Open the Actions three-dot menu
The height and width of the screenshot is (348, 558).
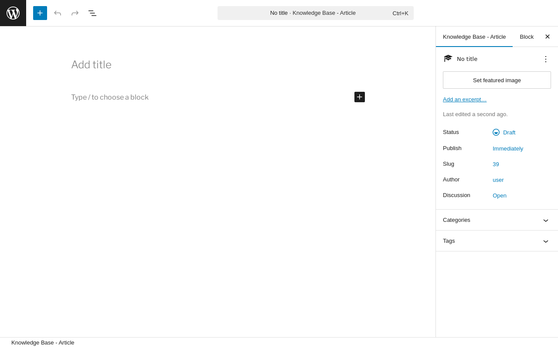[546, 59]
